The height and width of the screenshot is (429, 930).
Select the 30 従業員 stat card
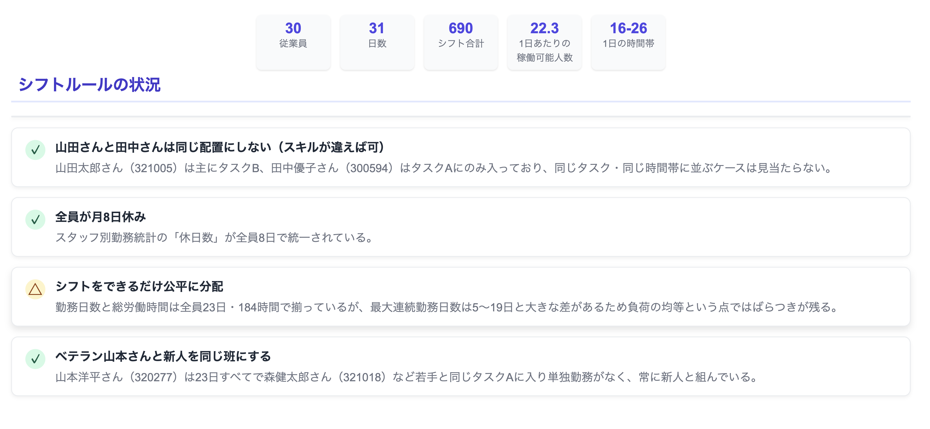[293, 41]
